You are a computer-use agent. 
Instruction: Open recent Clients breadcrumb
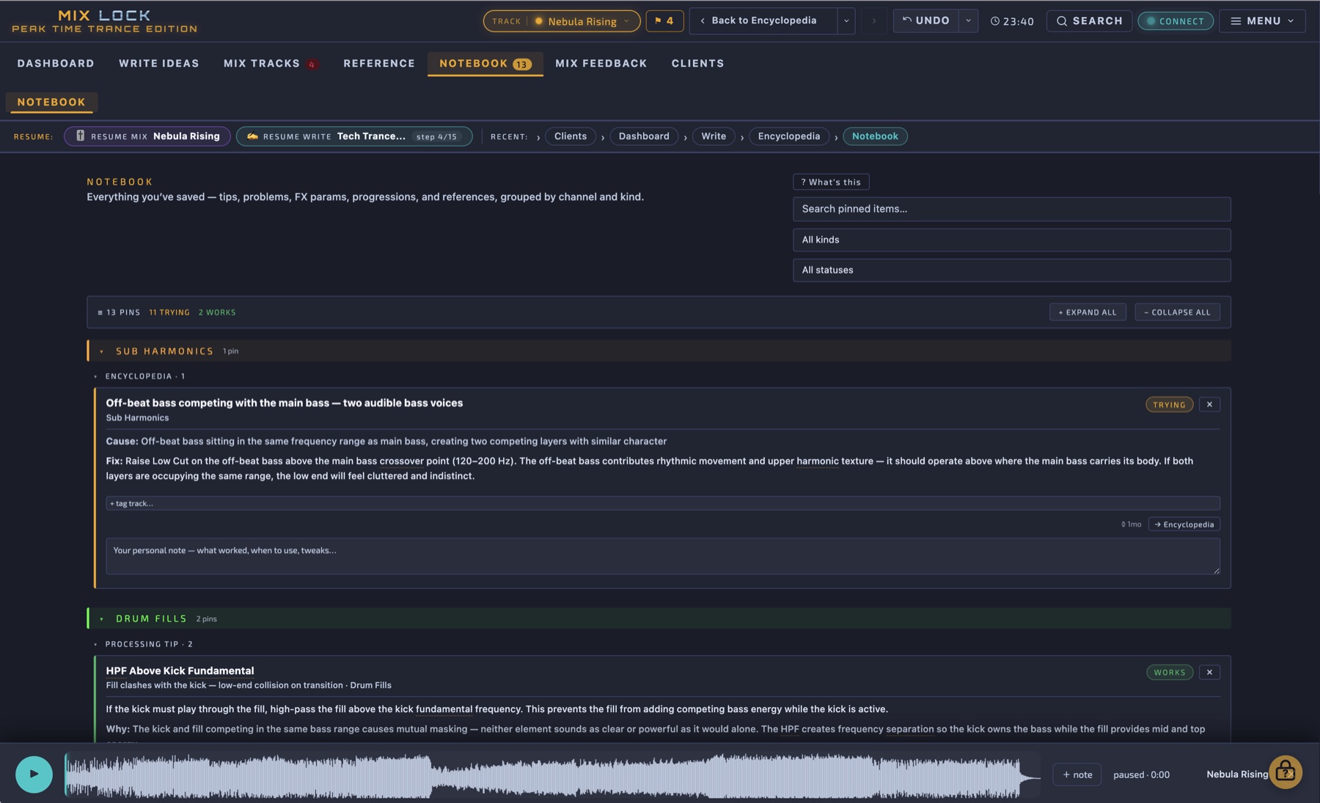pos(571,136)
